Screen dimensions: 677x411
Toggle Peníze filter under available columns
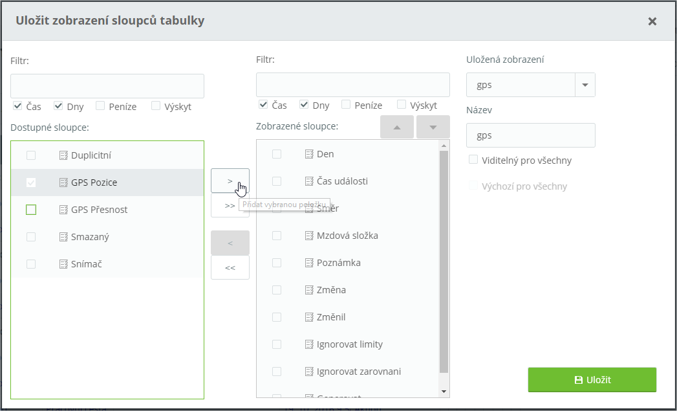point(100,106)
